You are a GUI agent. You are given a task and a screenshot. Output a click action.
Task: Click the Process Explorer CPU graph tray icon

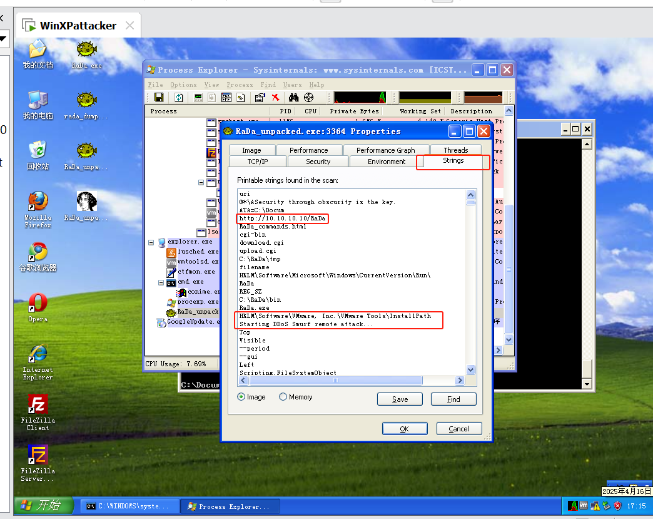(x=573, y=506)
